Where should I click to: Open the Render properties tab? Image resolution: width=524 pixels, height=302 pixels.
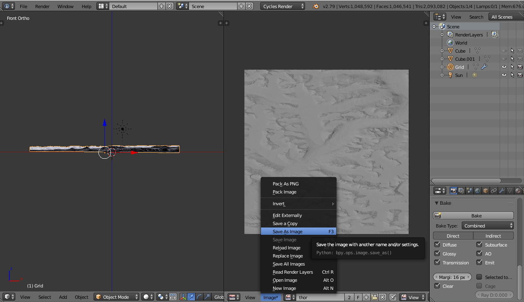click(454, 191)
